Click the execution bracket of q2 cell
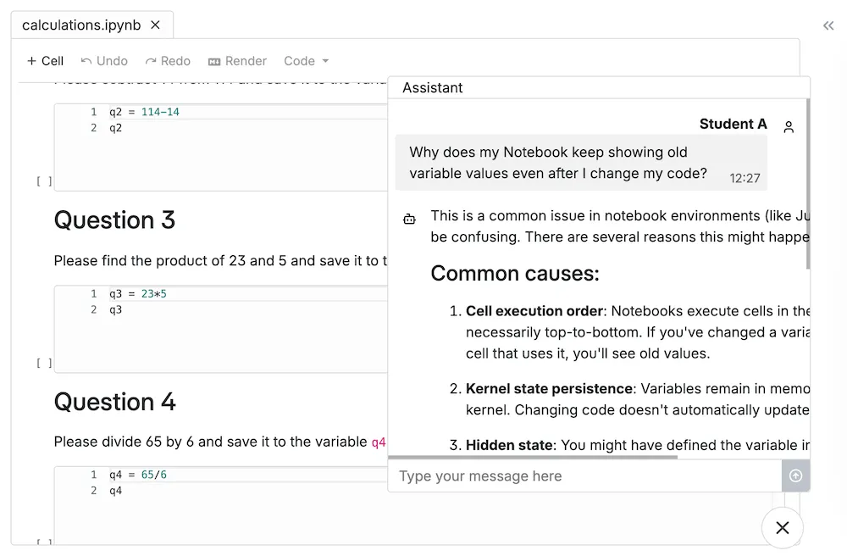847x556 pixels. 44,181
